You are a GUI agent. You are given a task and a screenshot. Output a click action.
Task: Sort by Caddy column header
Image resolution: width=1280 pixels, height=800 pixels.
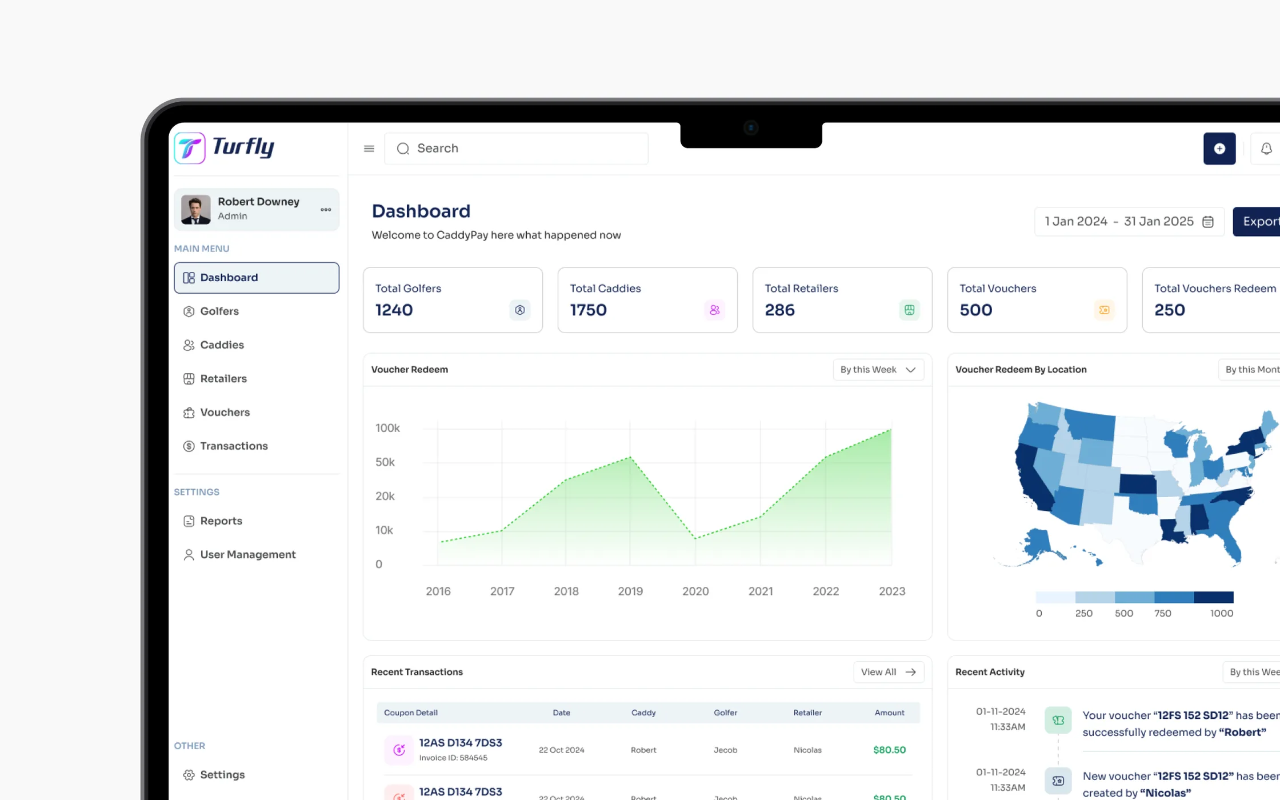tap(643, 713)
